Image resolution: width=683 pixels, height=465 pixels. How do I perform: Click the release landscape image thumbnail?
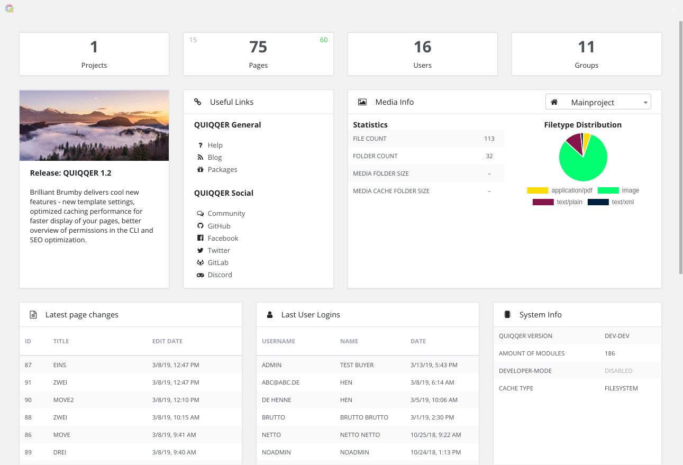click(x=94, y=125)
